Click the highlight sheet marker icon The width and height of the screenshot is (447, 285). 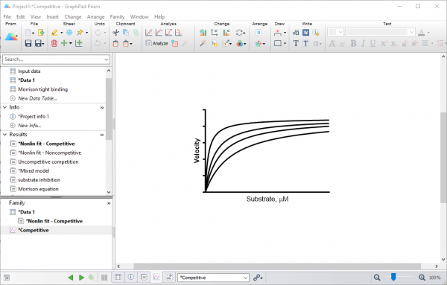[54, 33]
